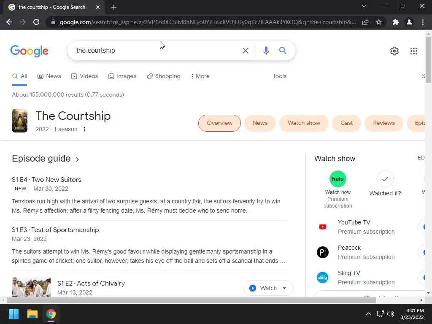The width and height of the screenshot is (432, 324).
Task: Click Peacock Premium subscription entry
Action: 366,252
